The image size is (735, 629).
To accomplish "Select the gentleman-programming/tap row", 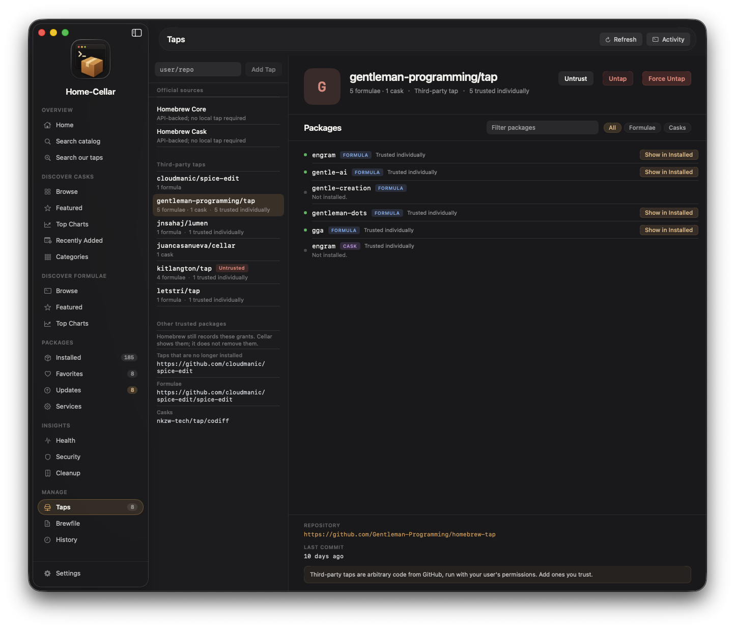I will pyautogui.click(x=218, y=205).
